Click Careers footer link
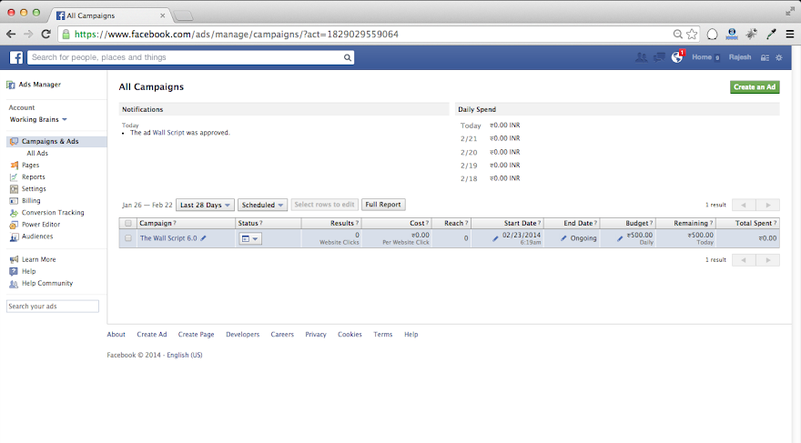This screenshot has width=801, height=443. click(282, 335)
